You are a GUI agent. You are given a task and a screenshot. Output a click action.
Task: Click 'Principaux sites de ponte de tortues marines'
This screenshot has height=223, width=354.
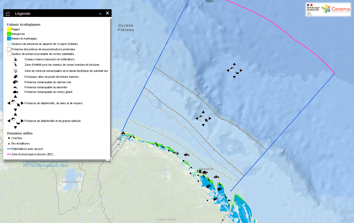[52, 77]
